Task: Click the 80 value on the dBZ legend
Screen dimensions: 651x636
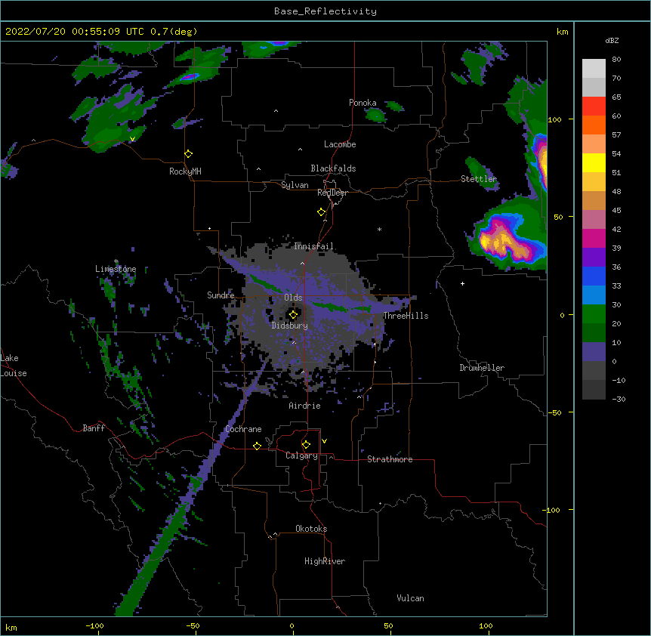Action: point(616,60)
